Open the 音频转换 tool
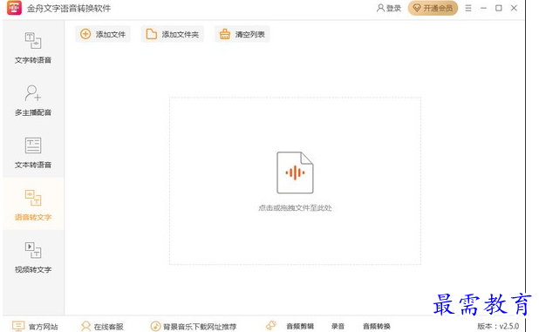 click(x=377, y=326)
